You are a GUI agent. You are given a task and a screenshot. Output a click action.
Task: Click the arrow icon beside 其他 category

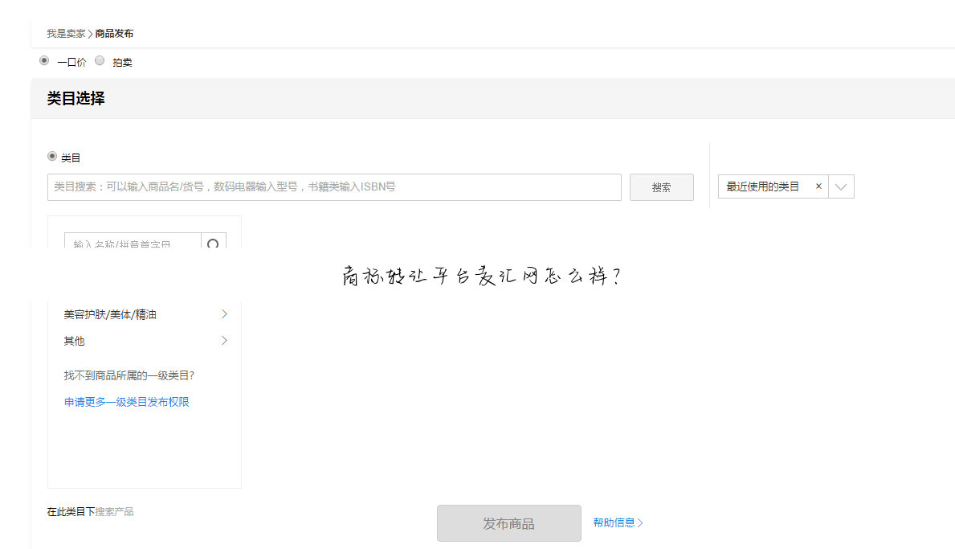(x=223, y=341)
